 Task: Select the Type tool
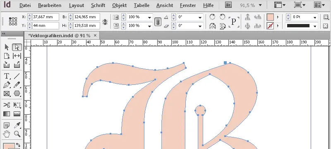pos(7,76)
